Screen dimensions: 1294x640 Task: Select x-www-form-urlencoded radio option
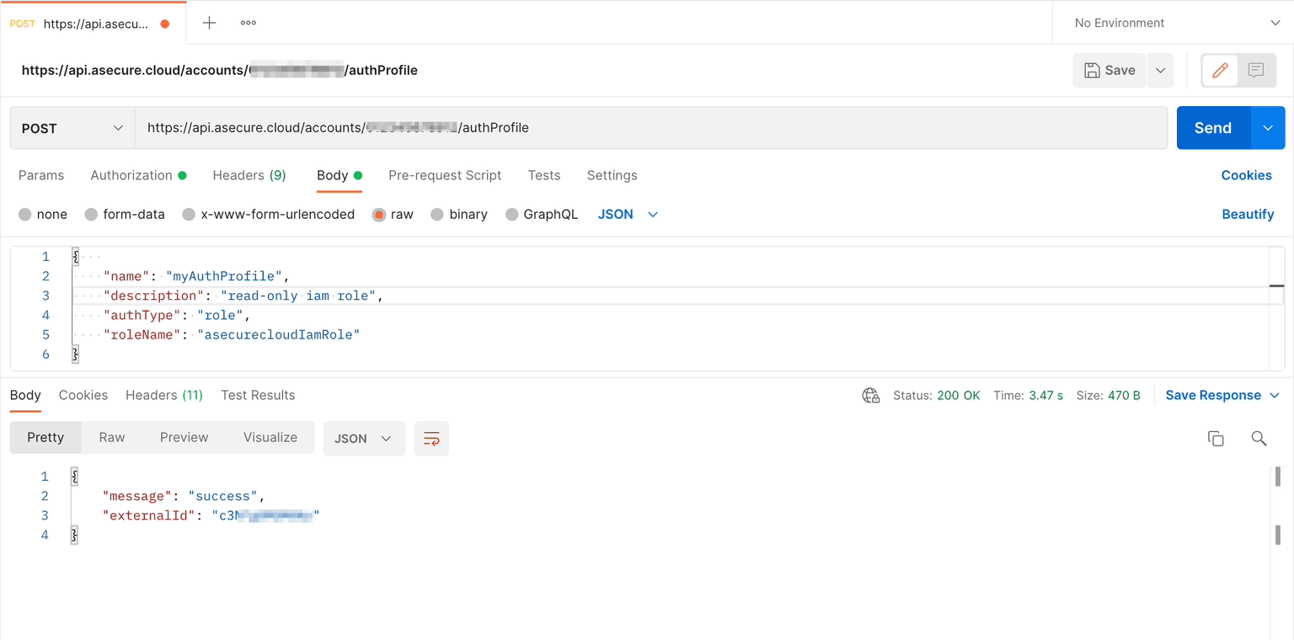click(189, 215)
